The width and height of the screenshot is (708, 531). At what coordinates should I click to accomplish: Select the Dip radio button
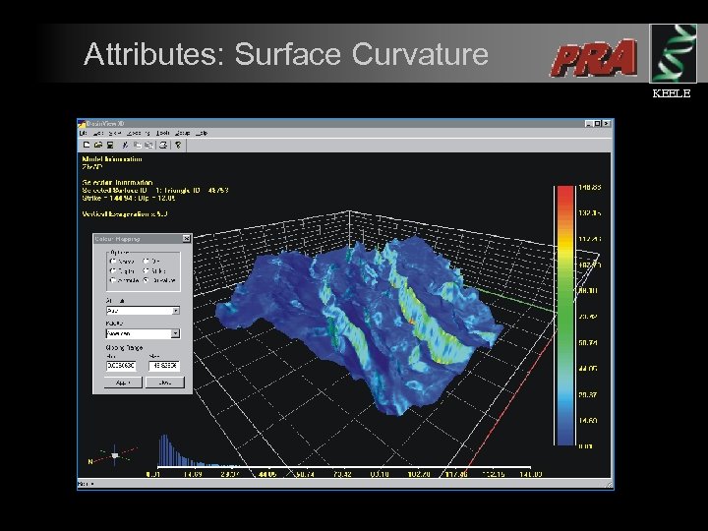[x=147, y=262]
